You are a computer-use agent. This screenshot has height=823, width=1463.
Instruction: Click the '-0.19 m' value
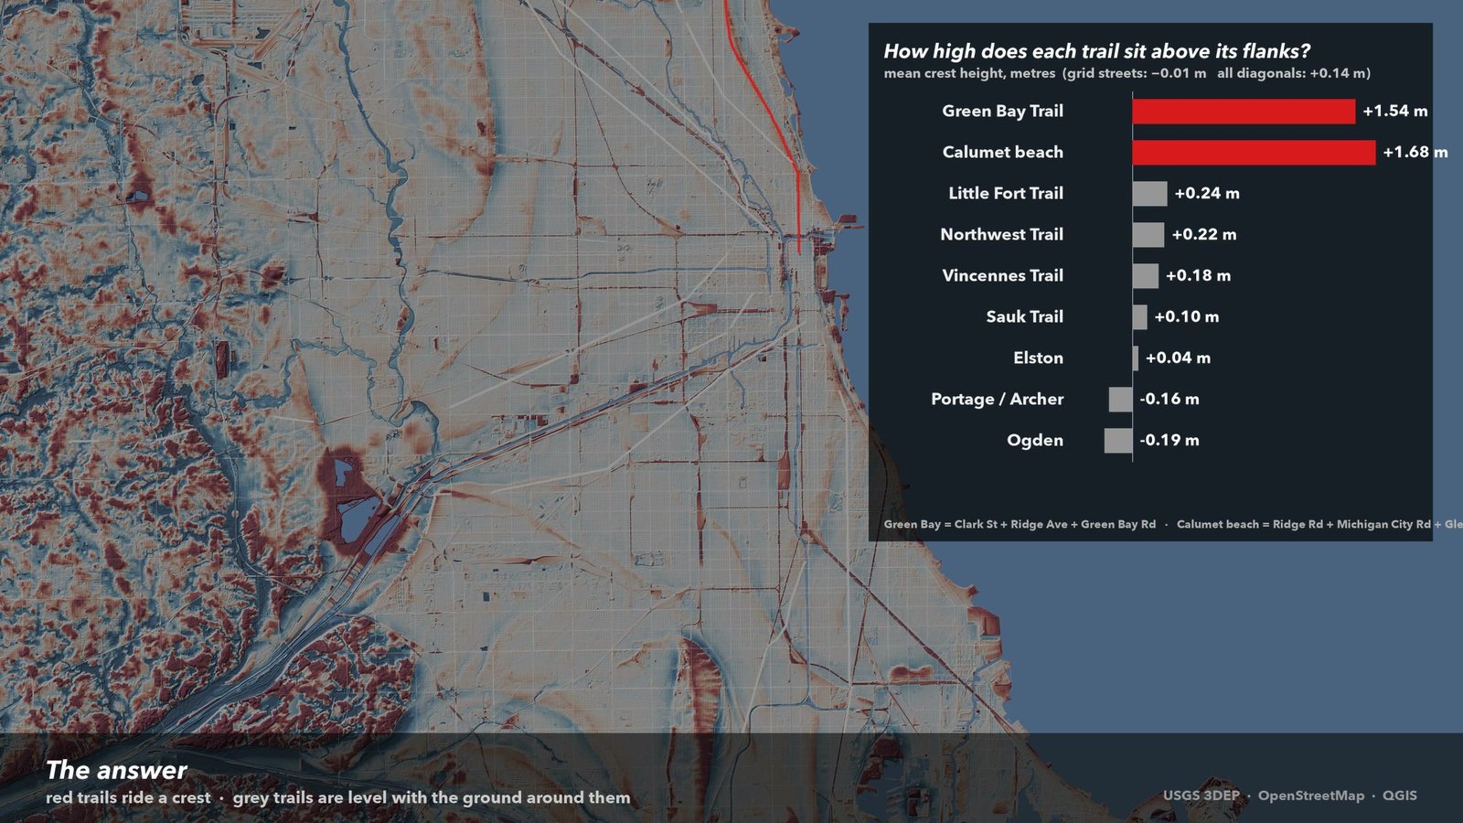pyautogui.click(x=1169, y=440)
